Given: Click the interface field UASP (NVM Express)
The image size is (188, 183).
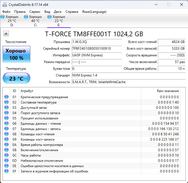Looking at the screenshot, I should [97, 55].
